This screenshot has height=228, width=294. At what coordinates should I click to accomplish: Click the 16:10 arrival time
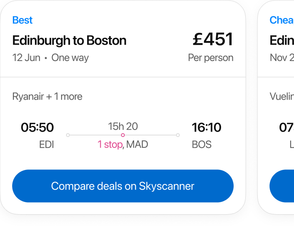(207, 127)
